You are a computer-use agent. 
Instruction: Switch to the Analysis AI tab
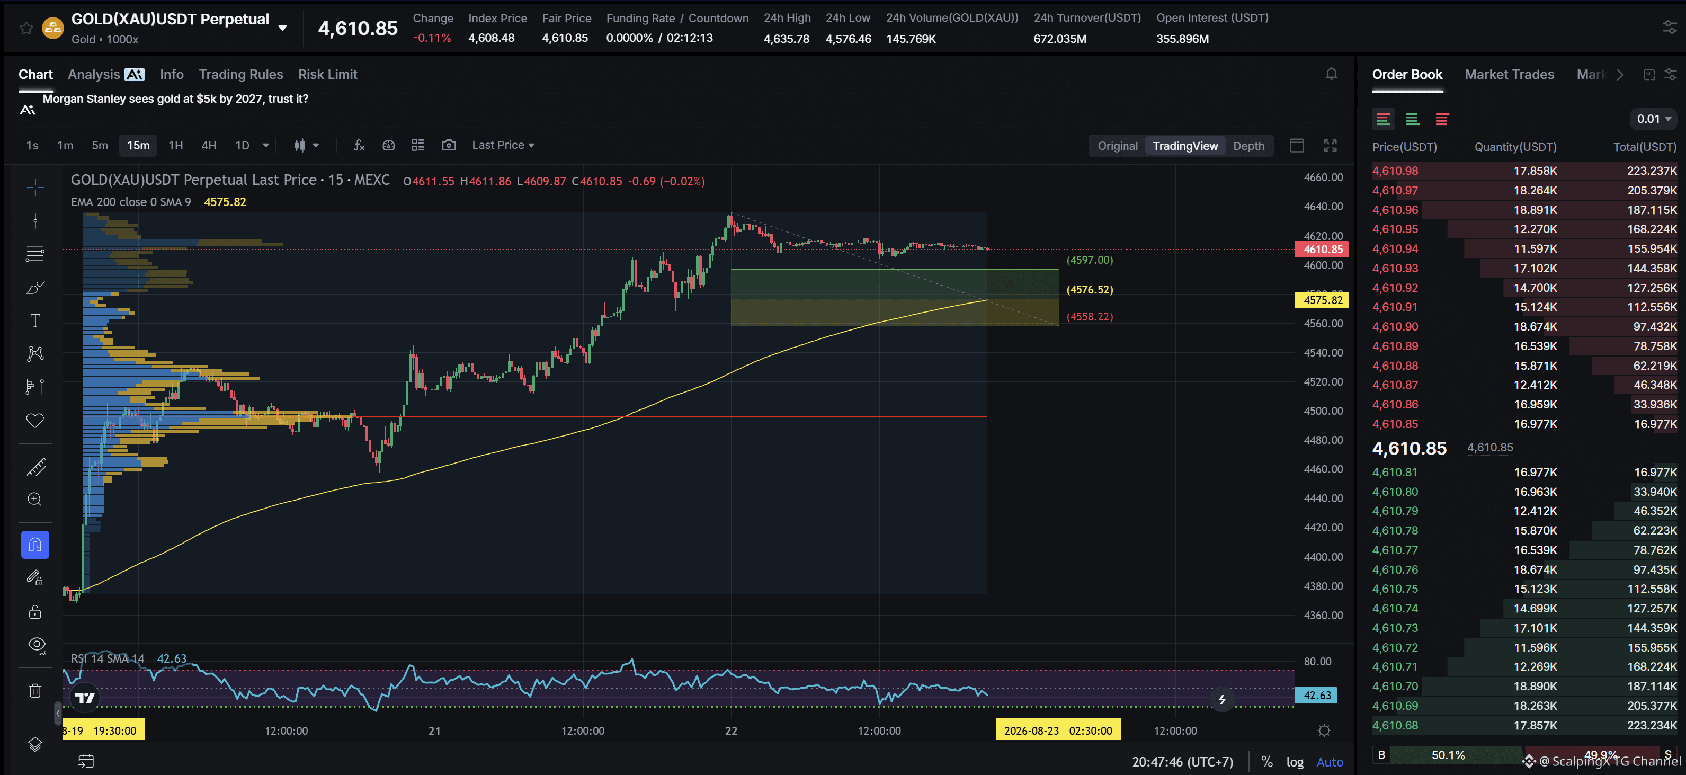(x=106, y=75)
